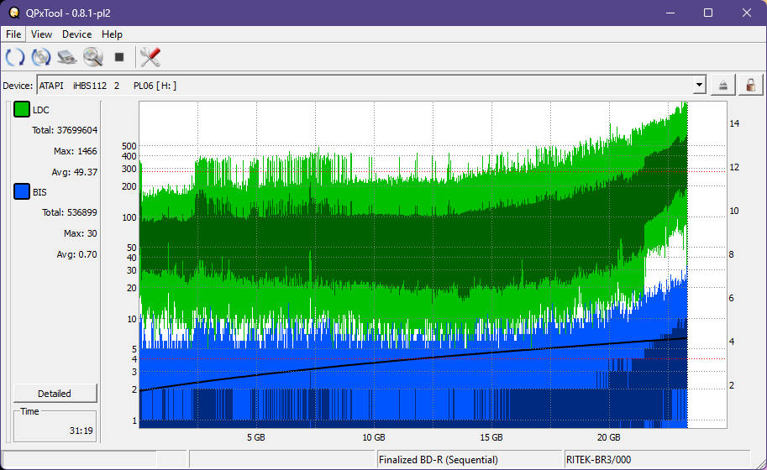Click the LDC Total: 37699604 value

(x=65, y=130)
